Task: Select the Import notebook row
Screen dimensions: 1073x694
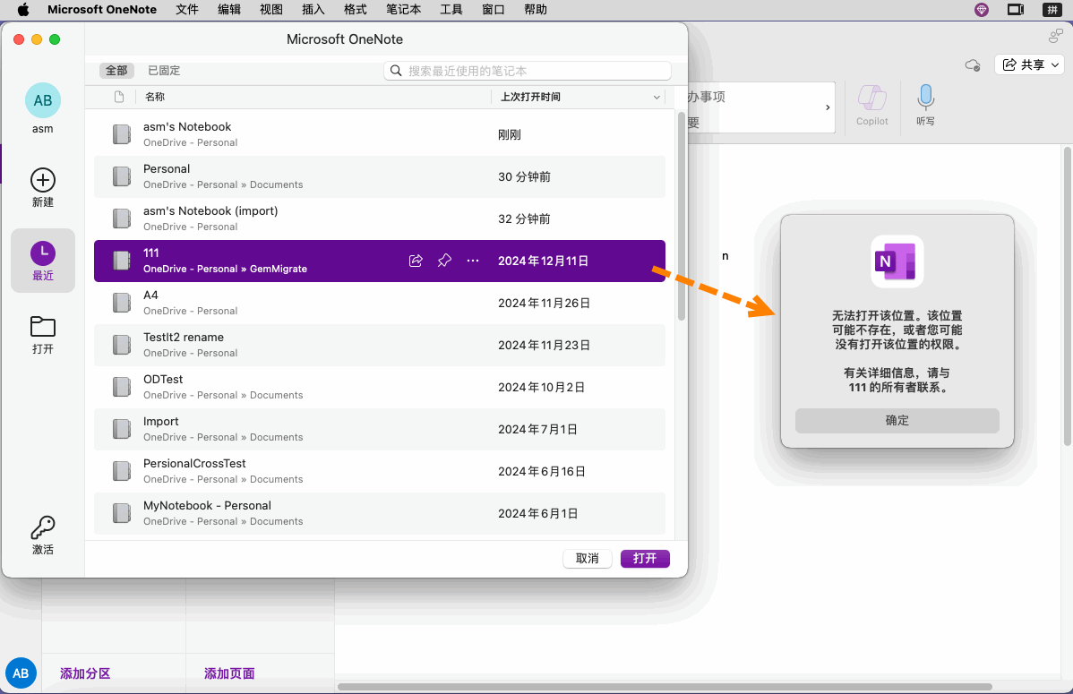Action: point(380,429)
